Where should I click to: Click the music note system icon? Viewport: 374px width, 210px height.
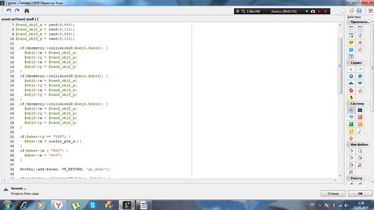[360, 131]
